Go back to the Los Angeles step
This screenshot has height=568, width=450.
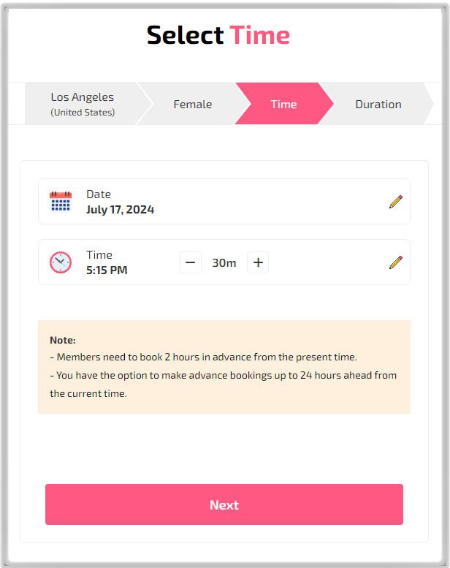pyautogui.click(x=82, y=104)
